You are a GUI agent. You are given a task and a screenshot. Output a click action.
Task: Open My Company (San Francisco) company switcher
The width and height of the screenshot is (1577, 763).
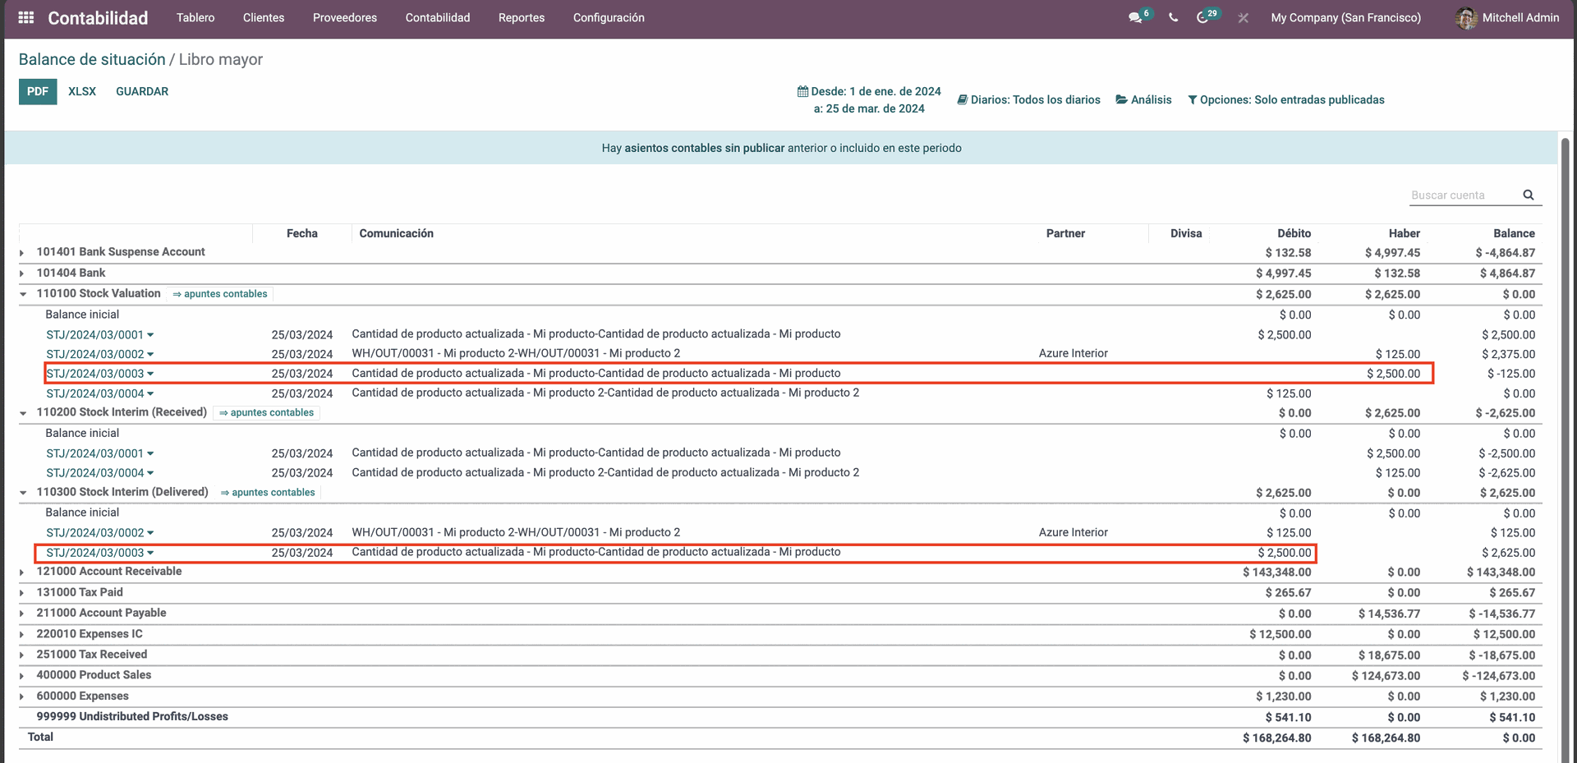1345,17
